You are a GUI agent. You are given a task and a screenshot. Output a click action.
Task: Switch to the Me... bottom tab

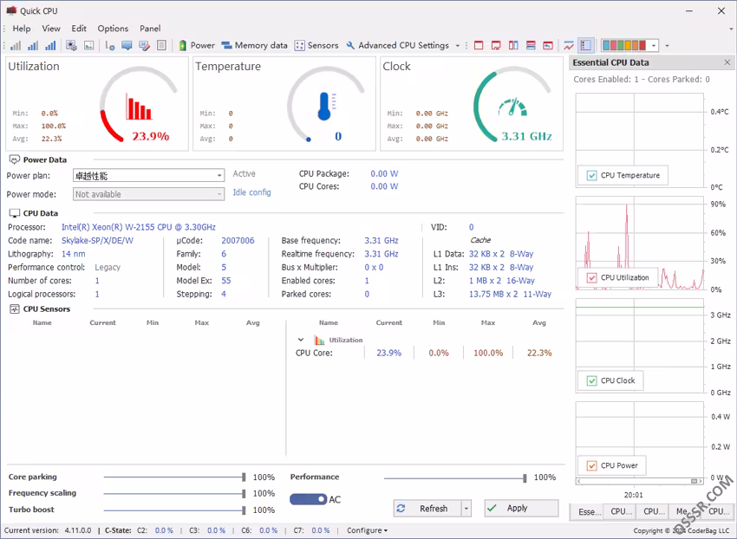685,511
